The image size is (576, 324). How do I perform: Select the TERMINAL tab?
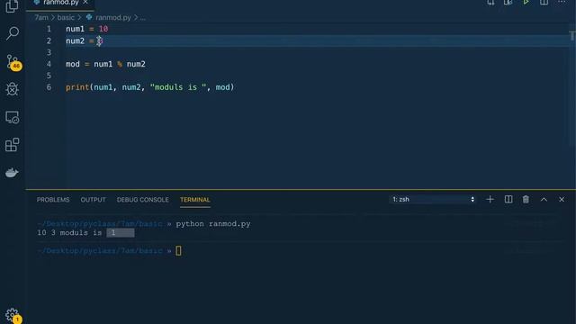coord(195,200)
